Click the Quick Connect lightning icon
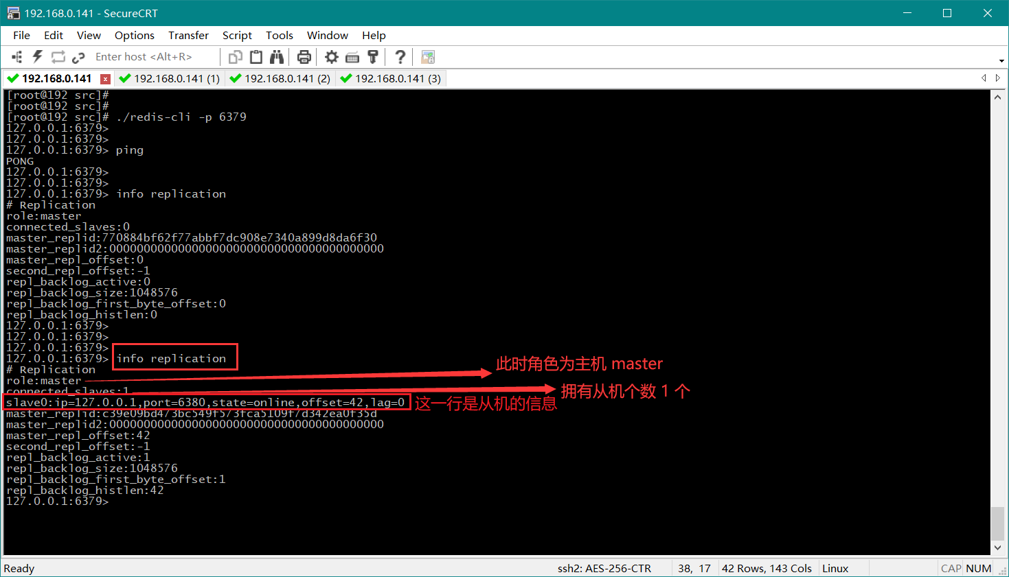Image resolution: width=1009 pixels, height=577 pixels. pyautogui.click(x=38, y=57)
